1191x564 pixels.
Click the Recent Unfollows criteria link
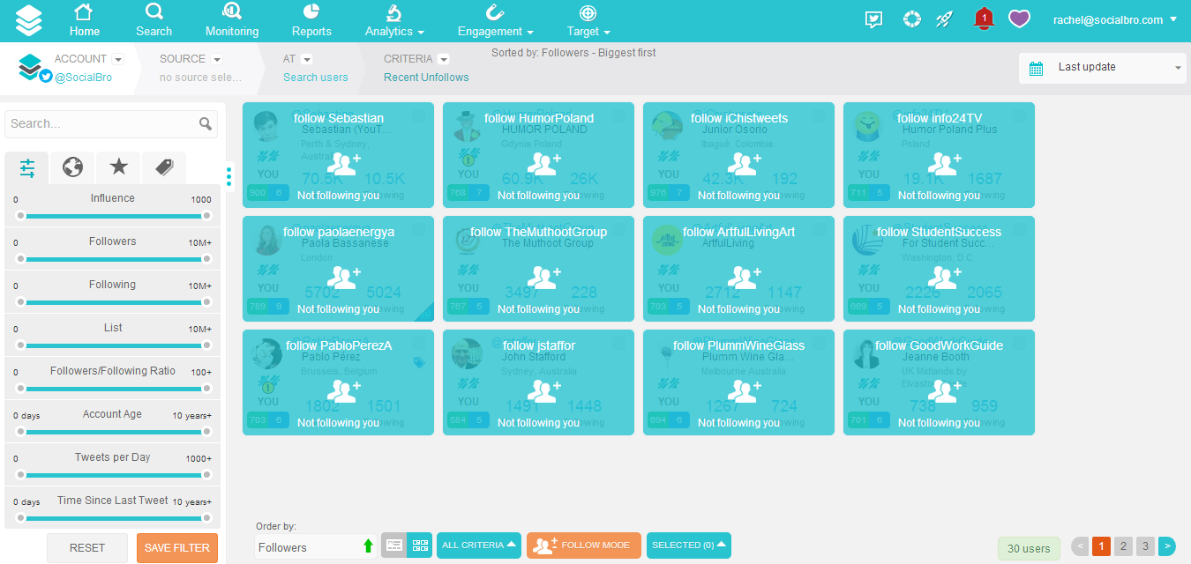[x=426, y=78]
